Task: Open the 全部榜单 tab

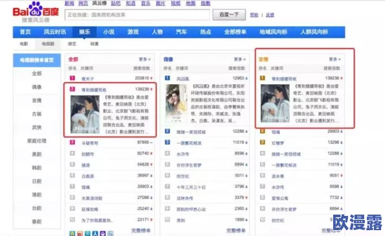Action: tap(235, 32)
